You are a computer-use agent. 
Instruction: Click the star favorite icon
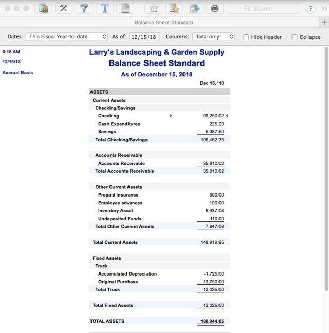click(x=153, y=8)
